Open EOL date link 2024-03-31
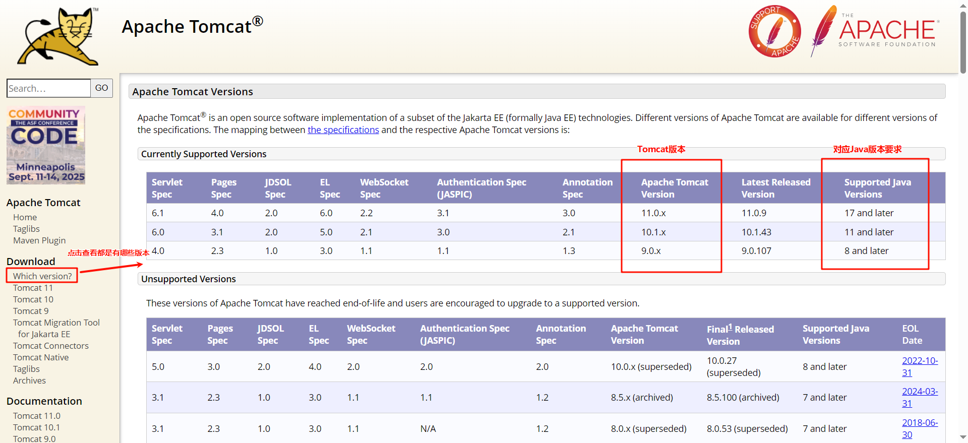The image size is (968, 443). (x=920, y=397)
